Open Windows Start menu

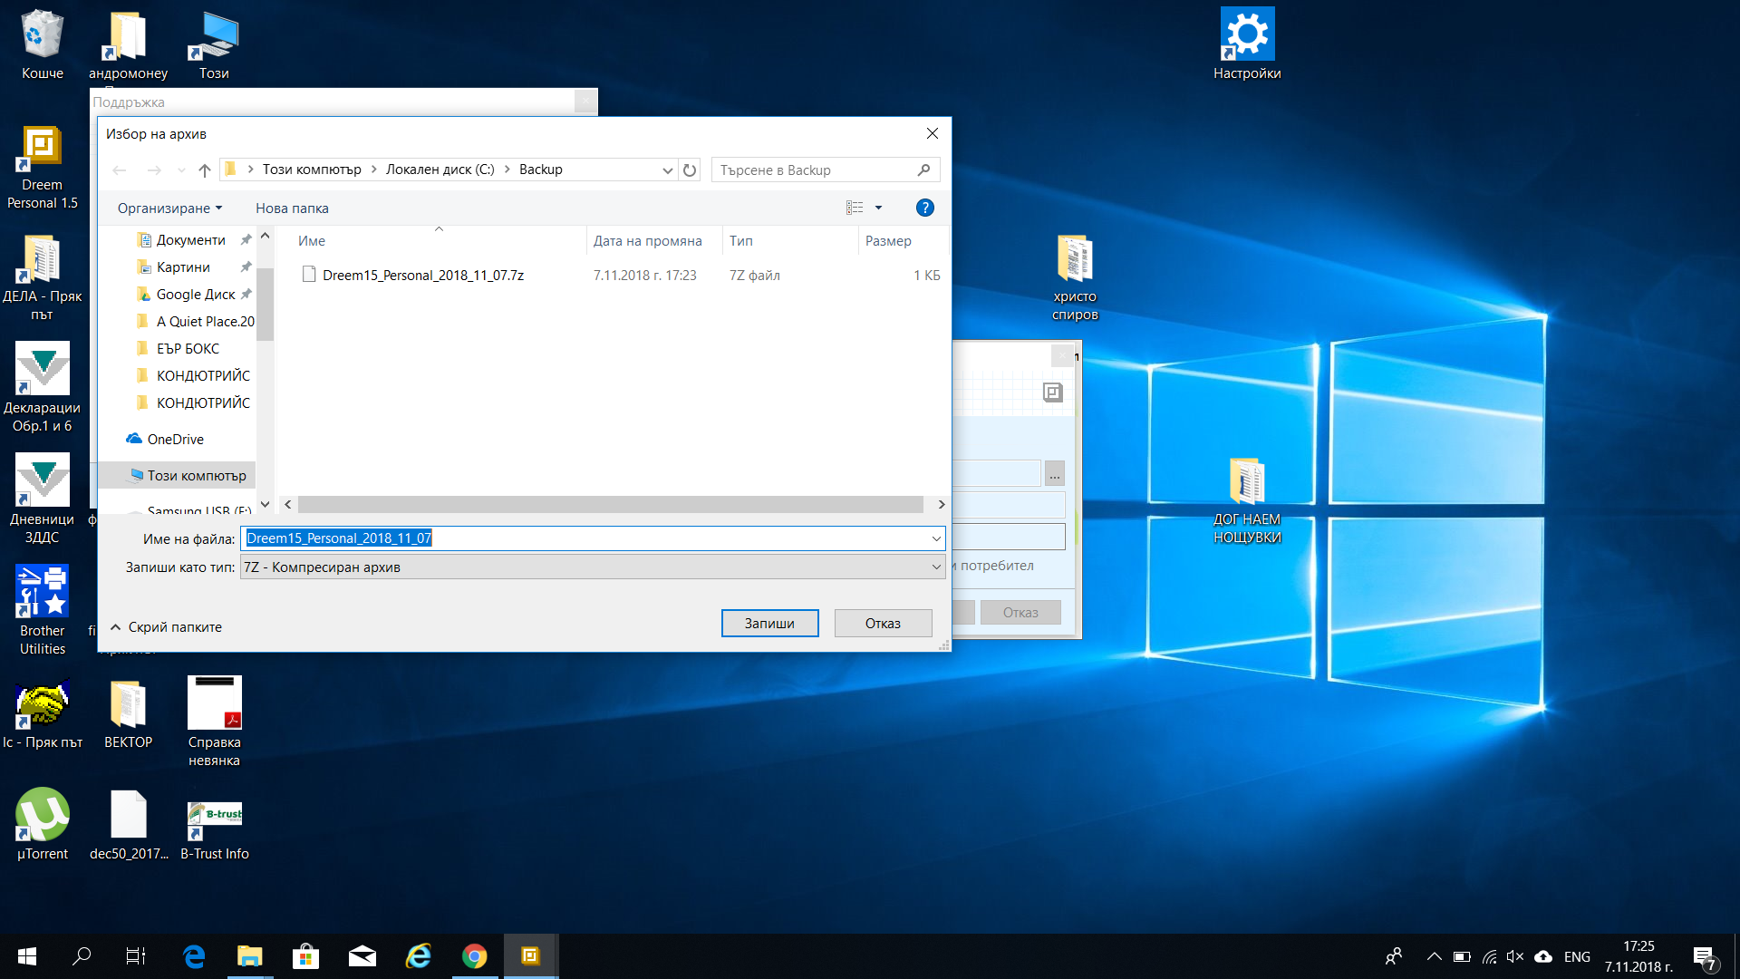point(27,956)
